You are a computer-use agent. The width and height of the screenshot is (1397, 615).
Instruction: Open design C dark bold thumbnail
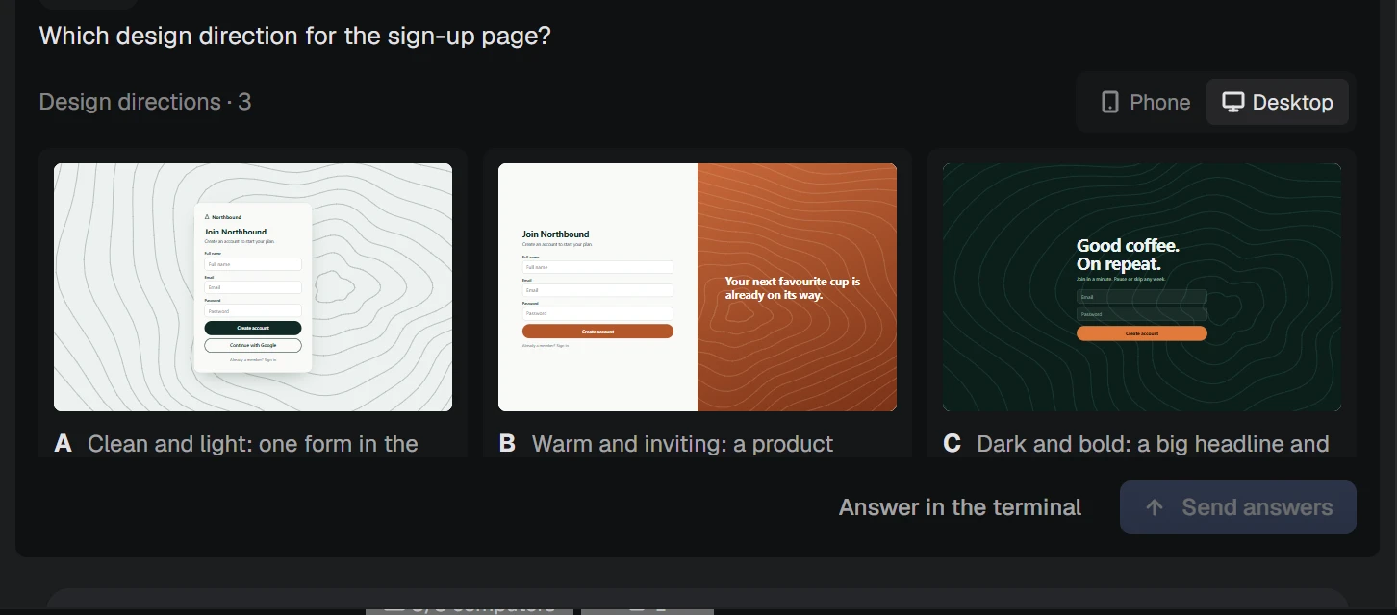click(x=1142, y=287)
